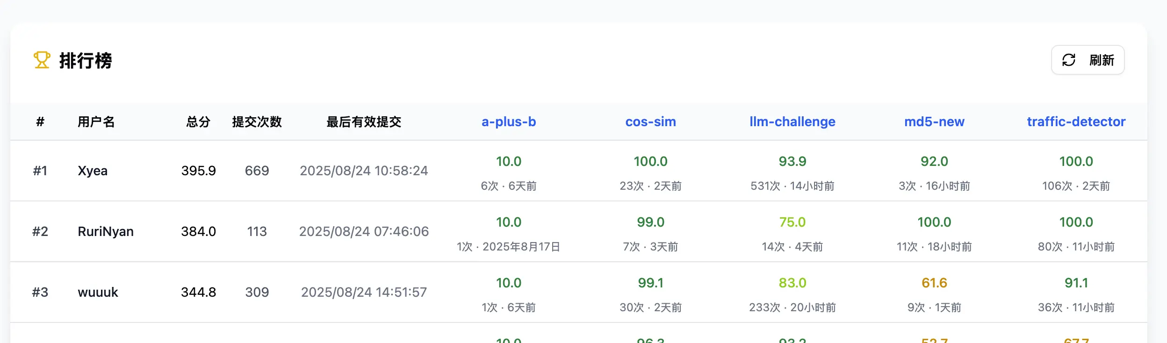Click the gold trophy icon beside 排行榜
Viewport: 1167px width, 343px height.
(x=42, y=60)
